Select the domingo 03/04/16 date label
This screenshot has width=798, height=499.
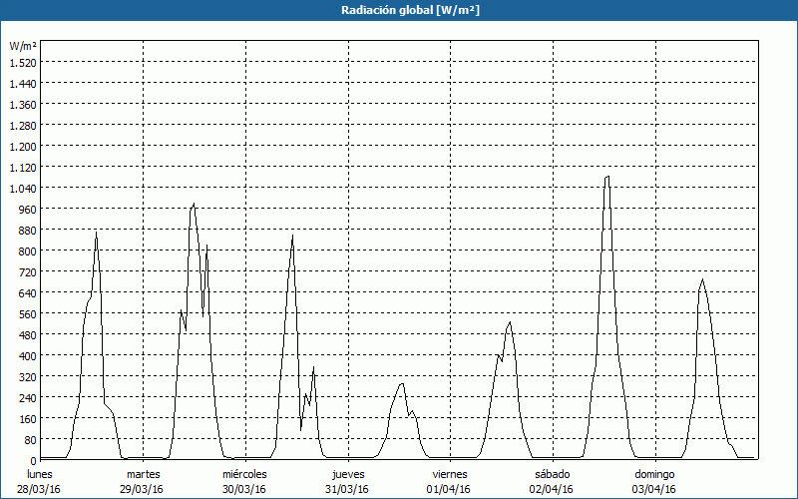tap(654, 481)
